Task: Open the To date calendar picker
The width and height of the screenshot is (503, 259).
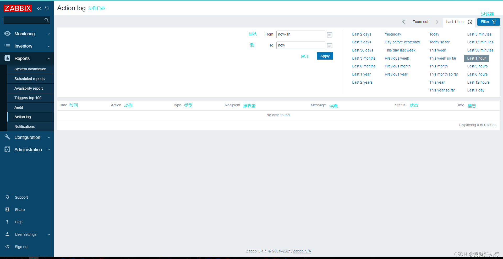Action: point(330,45)
